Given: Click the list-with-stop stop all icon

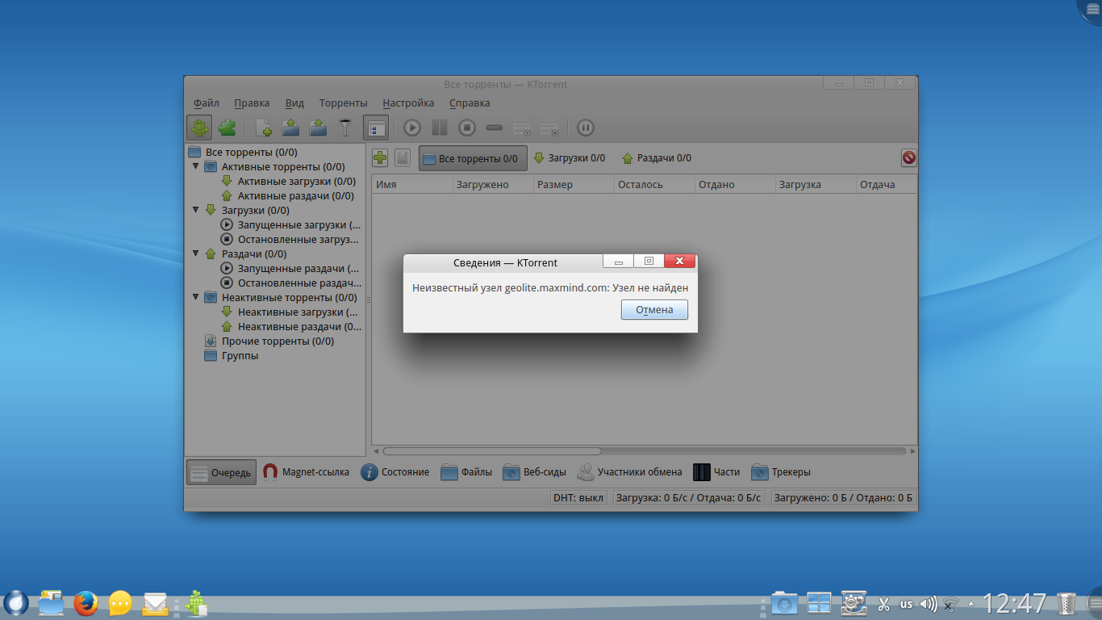Looking at the screenshot, I should (x=549, y=128).
